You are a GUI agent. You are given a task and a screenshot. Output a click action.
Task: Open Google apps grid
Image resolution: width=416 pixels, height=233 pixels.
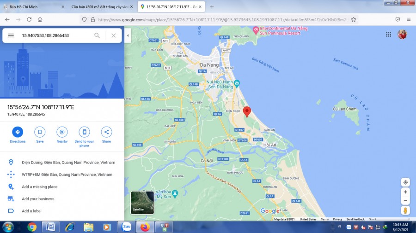tap(388, 35)
